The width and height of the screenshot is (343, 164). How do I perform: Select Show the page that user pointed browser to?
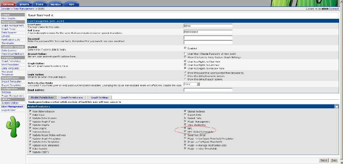coord(186,72)
